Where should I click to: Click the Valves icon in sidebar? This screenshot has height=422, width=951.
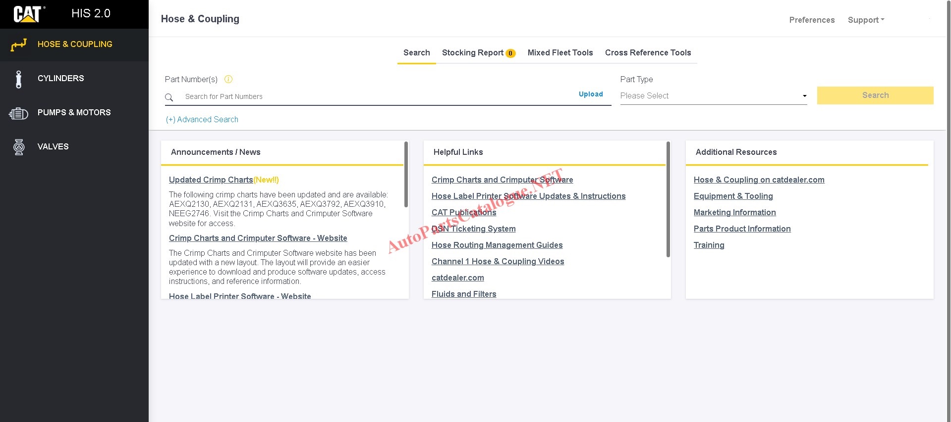[19, 147]
